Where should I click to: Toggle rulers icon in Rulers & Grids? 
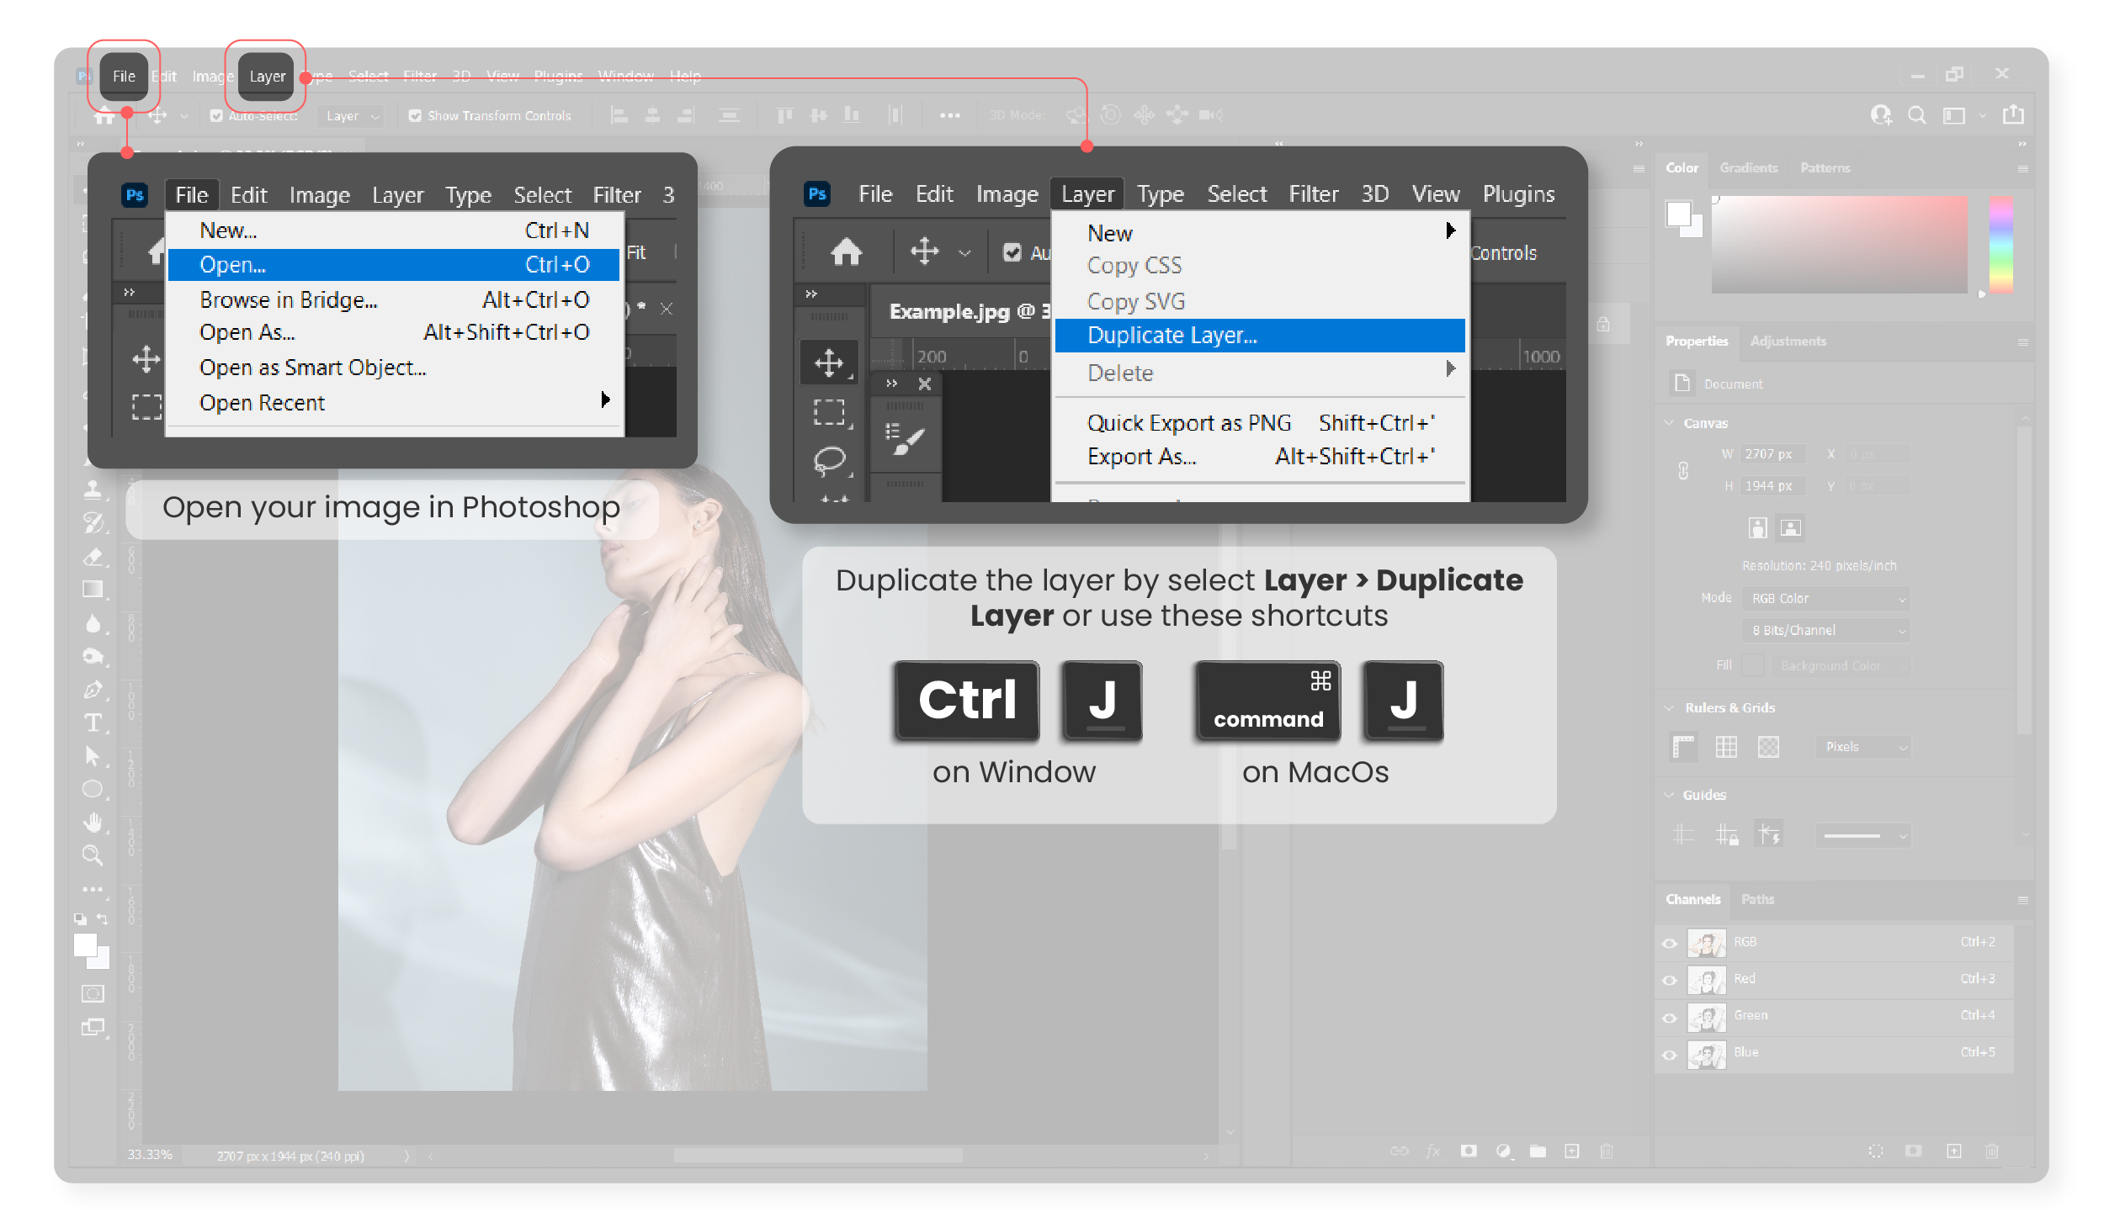tap(1683, 747)
